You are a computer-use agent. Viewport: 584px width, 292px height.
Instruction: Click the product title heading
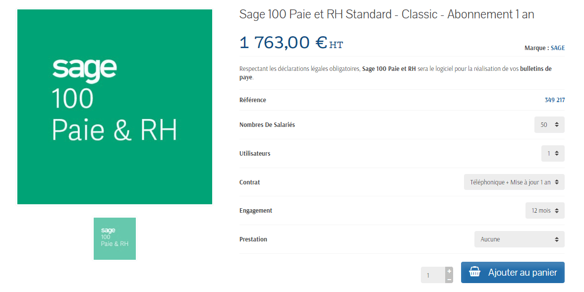[387, 14]
